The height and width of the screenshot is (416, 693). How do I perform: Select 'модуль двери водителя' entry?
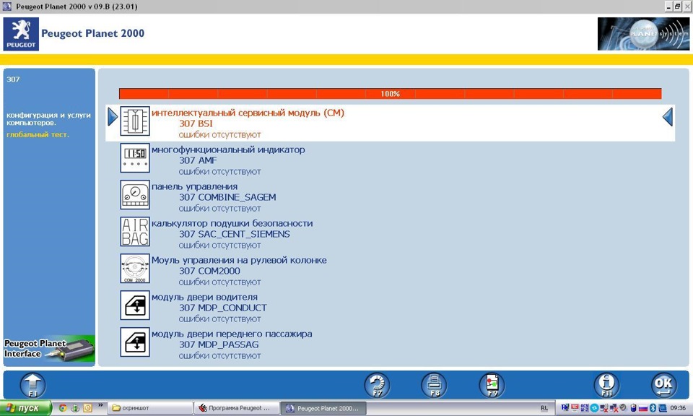pos(204,297)
